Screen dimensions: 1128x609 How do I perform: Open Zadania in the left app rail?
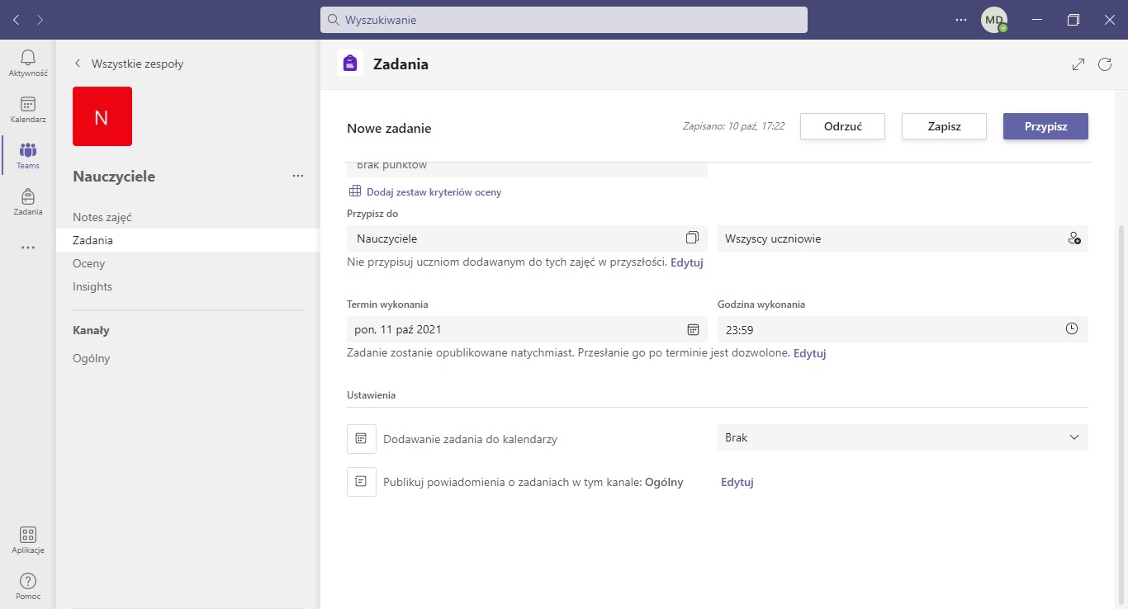click(x=28, y=201)
